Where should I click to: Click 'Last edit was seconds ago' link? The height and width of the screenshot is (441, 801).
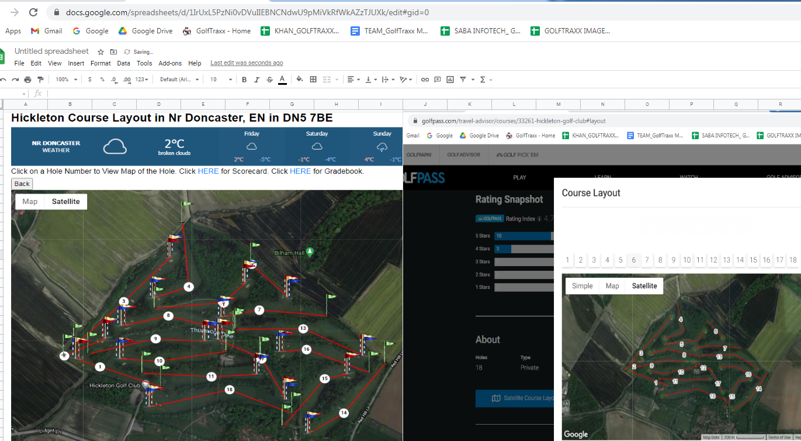click(x=247, y=63)
